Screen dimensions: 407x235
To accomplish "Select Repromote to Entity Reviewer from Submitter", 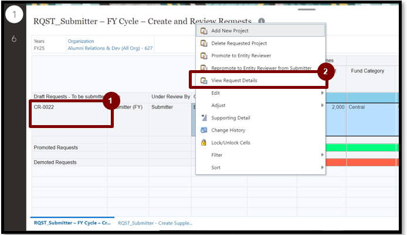I will pyautogui.click(x=260, y=68).
